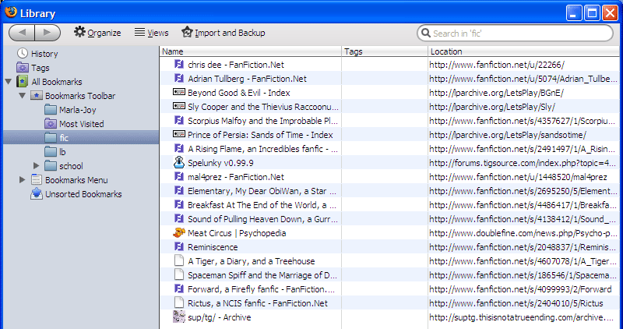The height and width of the screenshot is (329, 623).
Task: Expand the school folder
Action: pos(37,166)
